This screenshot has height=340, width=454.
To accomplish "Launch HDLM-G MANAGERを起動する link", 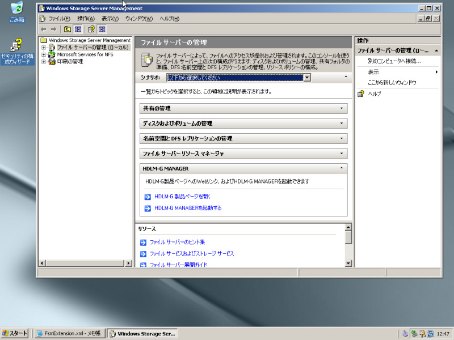I will pyautogui.click(x=188, y=208).
